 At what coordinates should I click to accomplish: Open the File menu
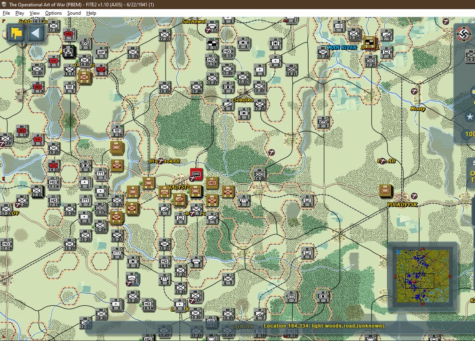(x=6, y=13)
